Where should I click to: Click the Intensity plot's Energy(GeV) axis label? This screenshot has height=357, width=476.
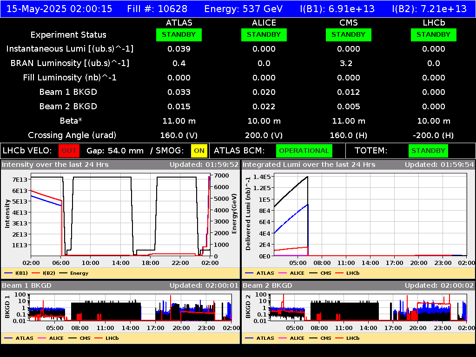click(234, 214)
